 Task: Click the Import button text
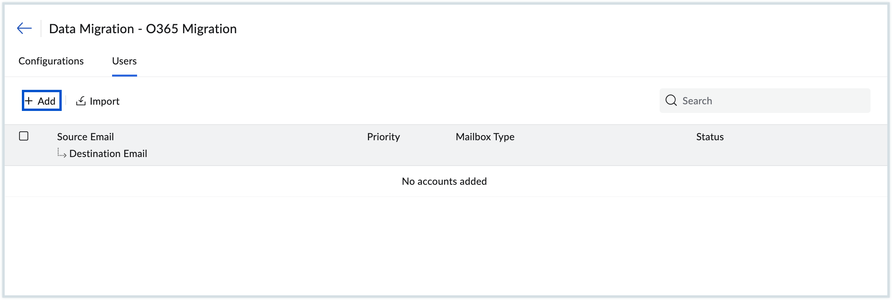(104, 101)
